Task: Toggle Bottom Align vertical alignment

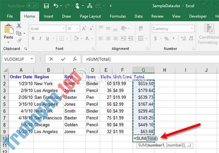Action: pyautogui.click(x=115, y=30)
